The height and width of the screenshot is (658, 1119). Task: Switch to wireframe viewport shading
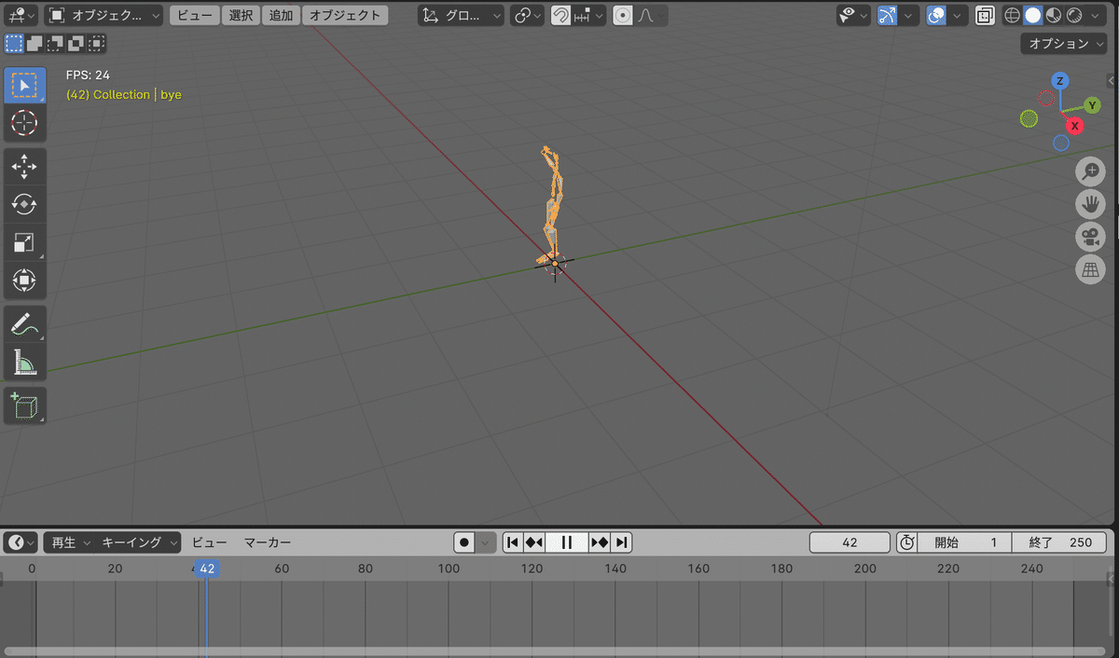(x=1012, y=15)
